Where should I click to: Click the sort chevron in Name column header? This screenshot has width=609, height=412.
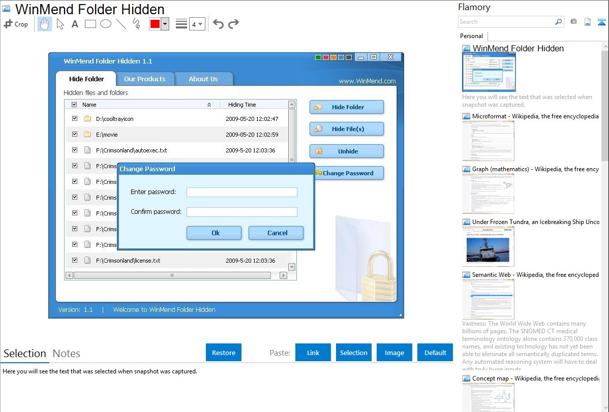(209, 105)
